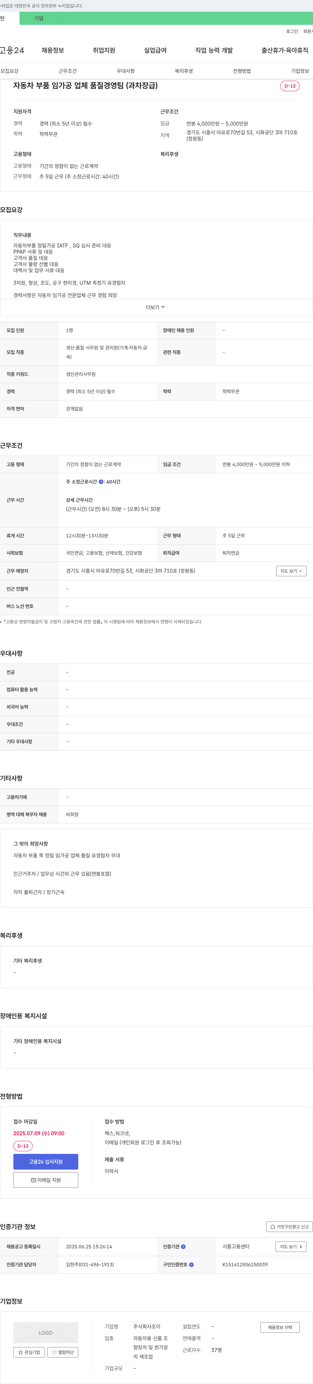Click the deadline date 2025.07.09 (수) 09:00
The height and width of the screenshot is (1384, 313).
point(38,1133)
